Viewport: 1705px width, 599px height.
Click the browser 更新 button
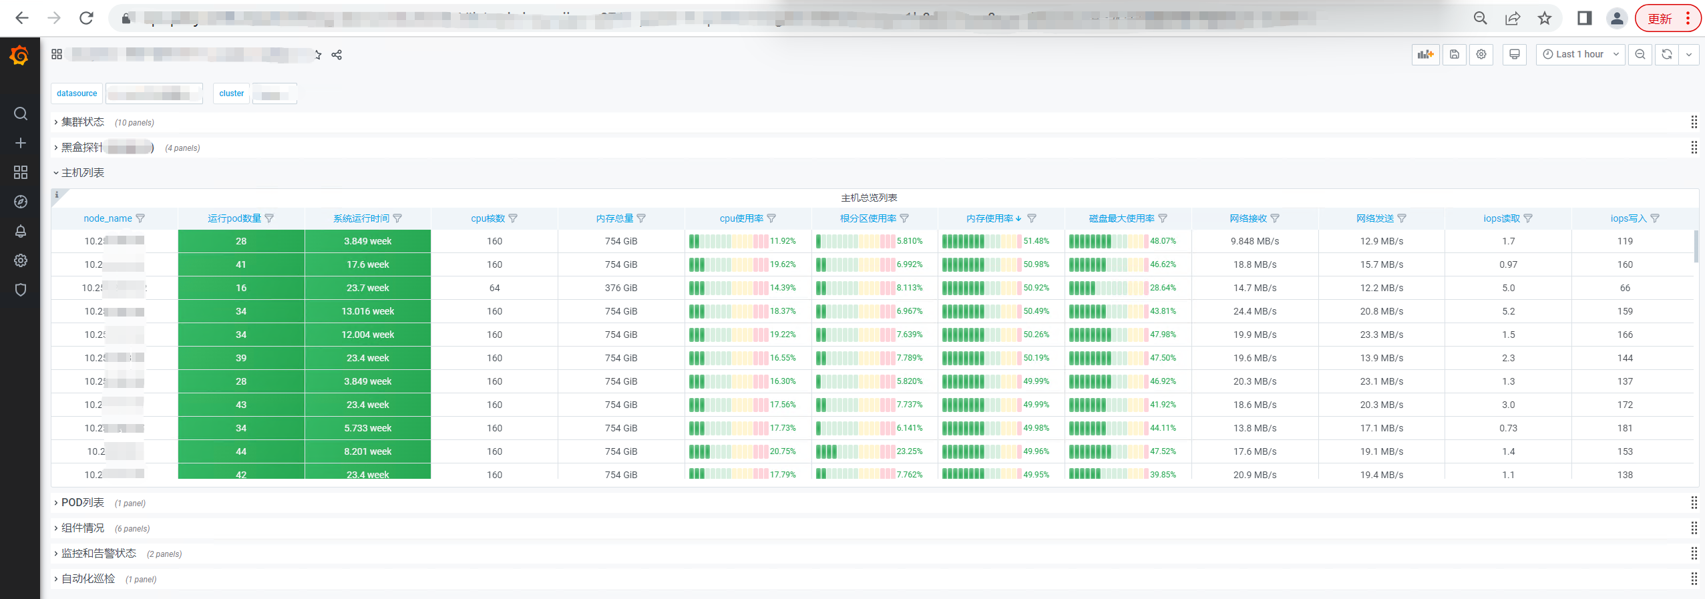(x=1668, y=18)
